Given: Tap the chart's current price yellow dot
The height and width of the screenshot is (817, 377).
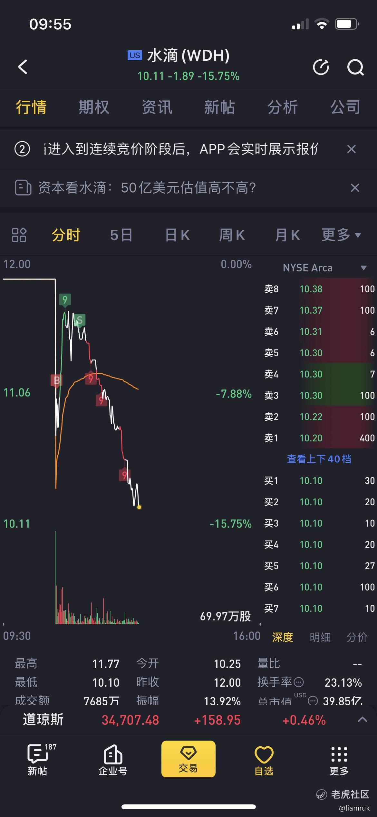Looking at the screenshot, I should [139, 507].
